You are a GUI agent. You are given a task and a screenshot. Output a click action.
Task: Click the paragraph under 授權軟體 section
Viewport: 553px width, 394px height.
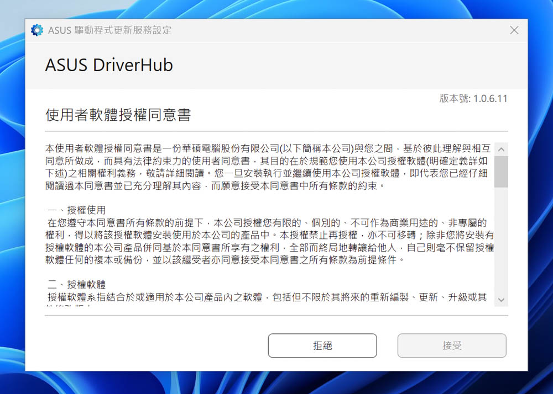tap(268, 297)
